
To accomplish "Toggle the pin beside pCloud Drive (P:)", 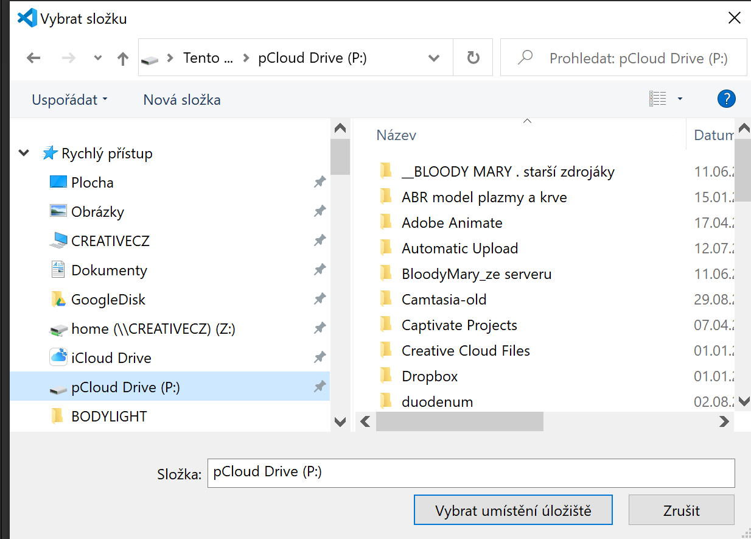I will coord(320,387).
